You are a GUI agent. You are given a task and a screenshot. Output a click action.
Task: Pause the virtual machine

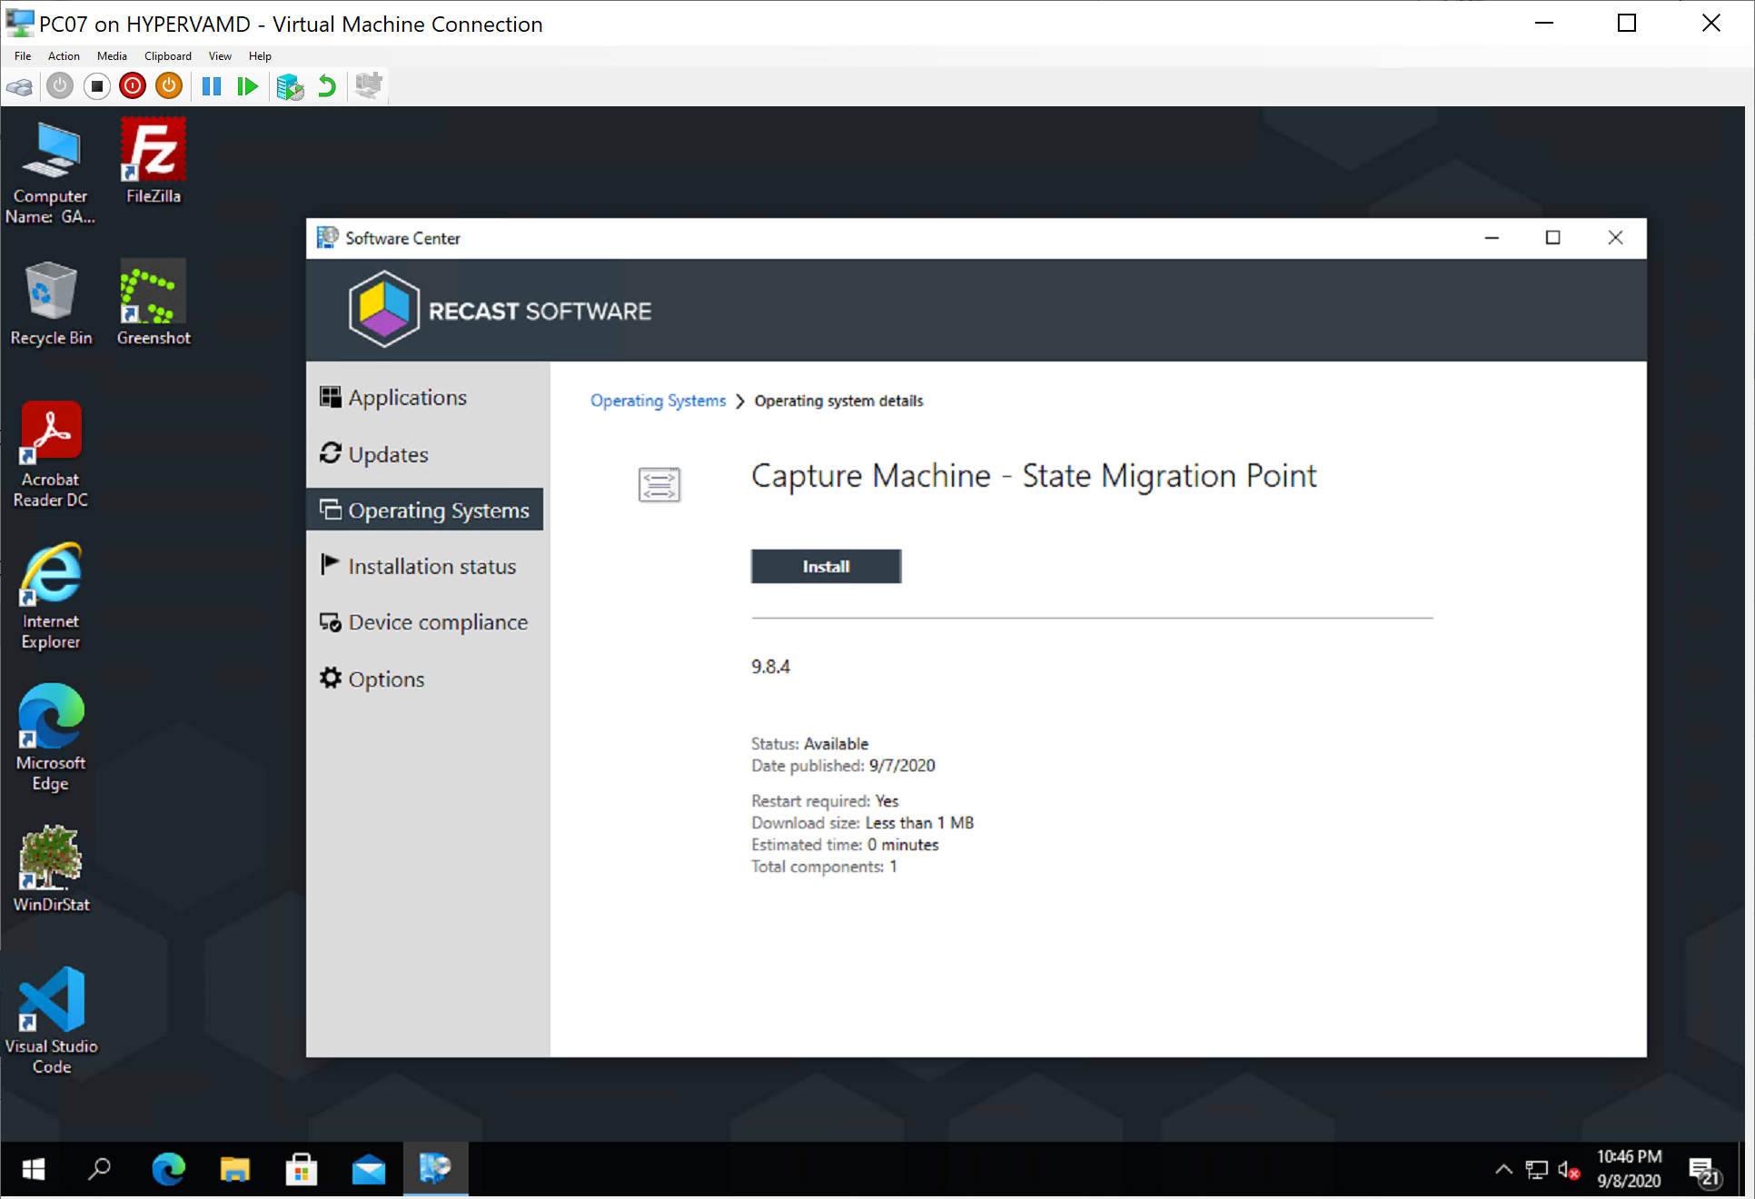point(212,86)
